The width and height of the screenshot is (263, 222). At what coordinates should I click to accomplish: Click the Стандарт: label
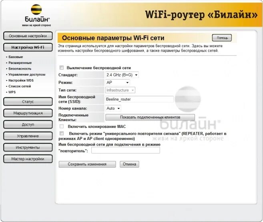(x=68, y=75)
